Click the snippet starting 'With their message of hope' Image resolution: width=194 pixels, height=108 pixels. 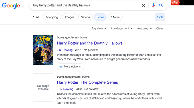point(109,57)
